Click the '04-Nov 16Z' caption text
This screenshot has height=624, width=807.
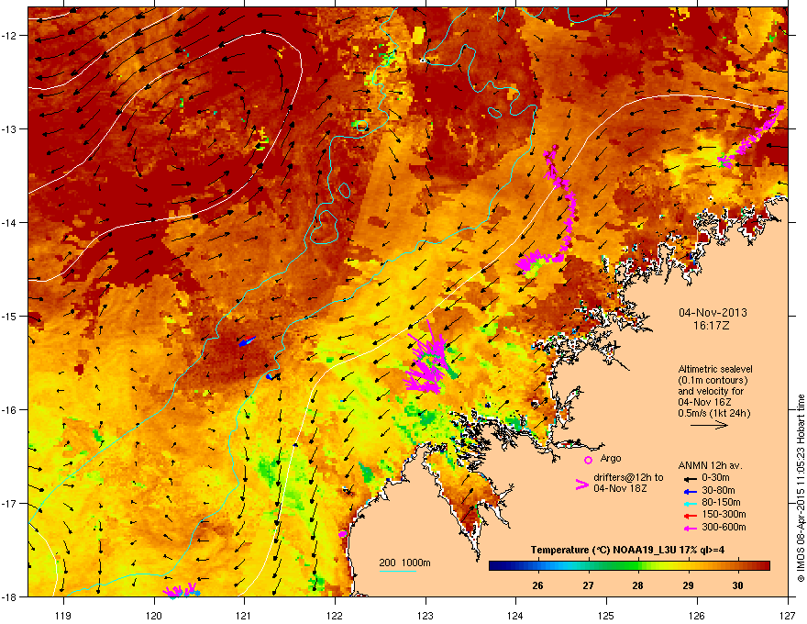tap(704, 402)
